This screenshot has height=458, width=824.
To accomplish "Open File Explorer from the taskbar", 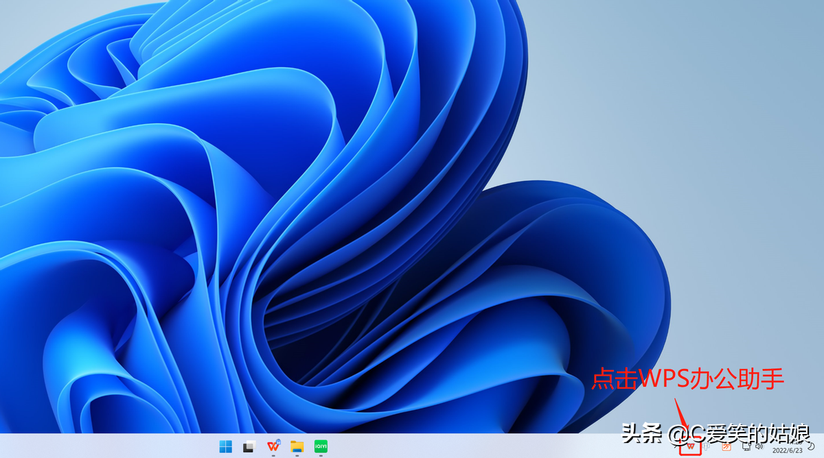I will coord(297,447).
